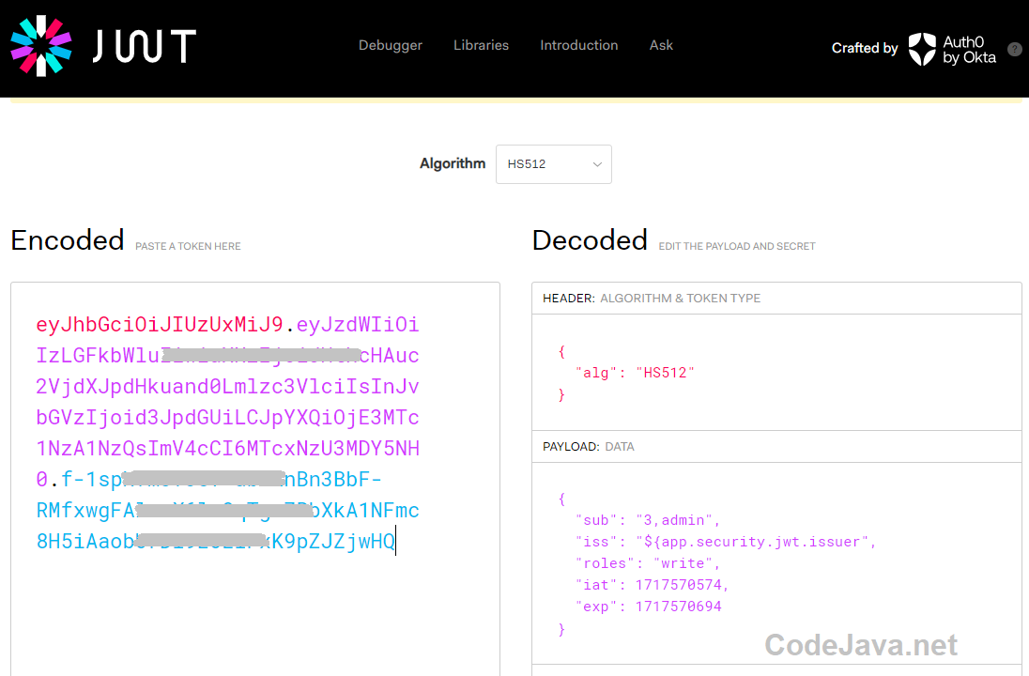The width and height of the screenshot is (1029, 676).
Task: Open the Ask nav item
Action: pyautogui.click(x=661, y=45)
